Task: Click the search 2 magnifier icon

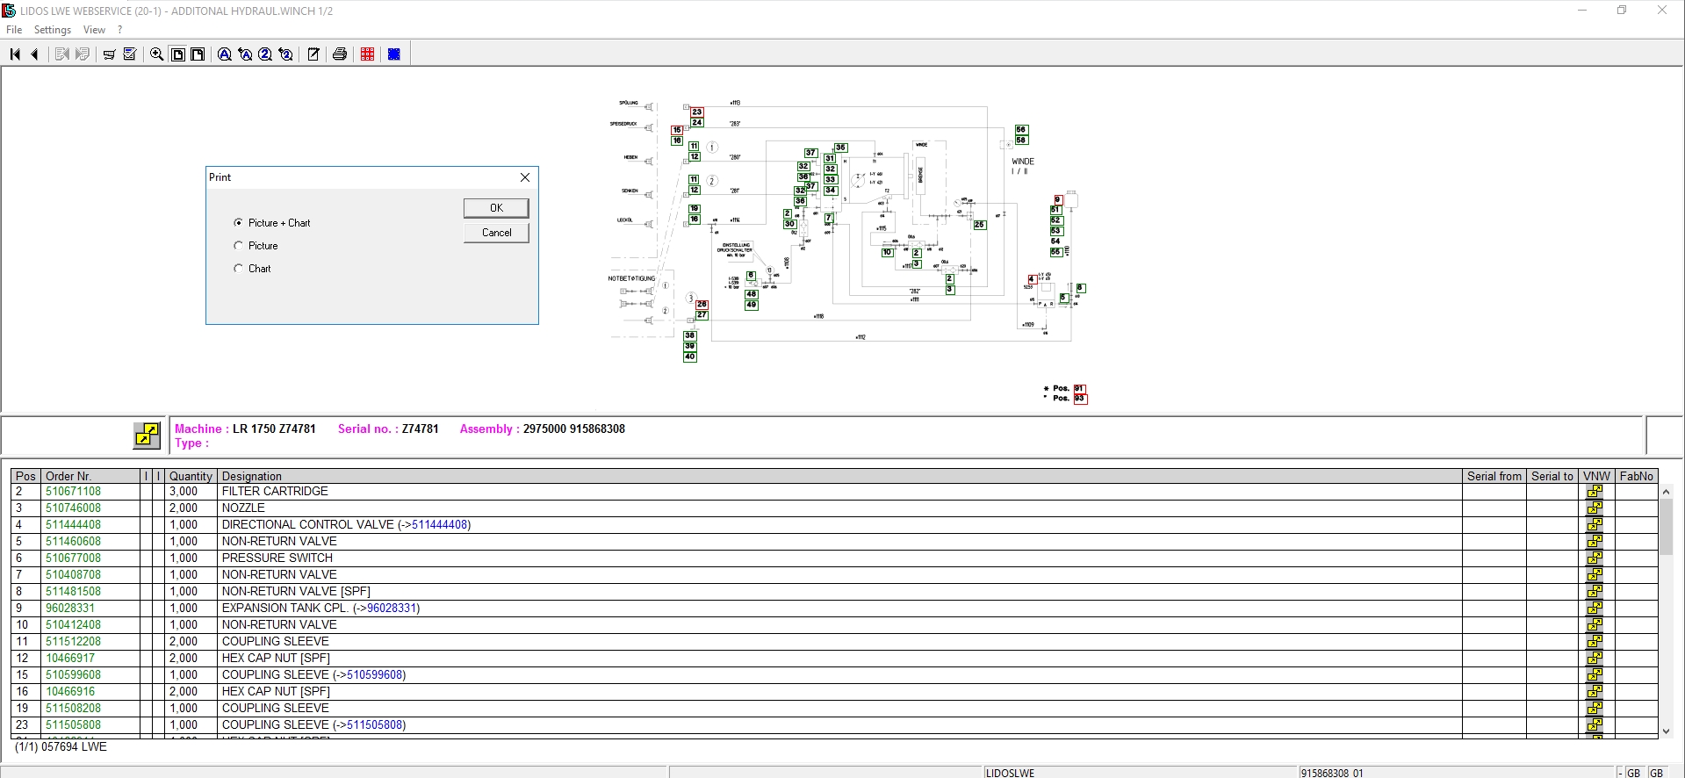Action: [265, 54]
